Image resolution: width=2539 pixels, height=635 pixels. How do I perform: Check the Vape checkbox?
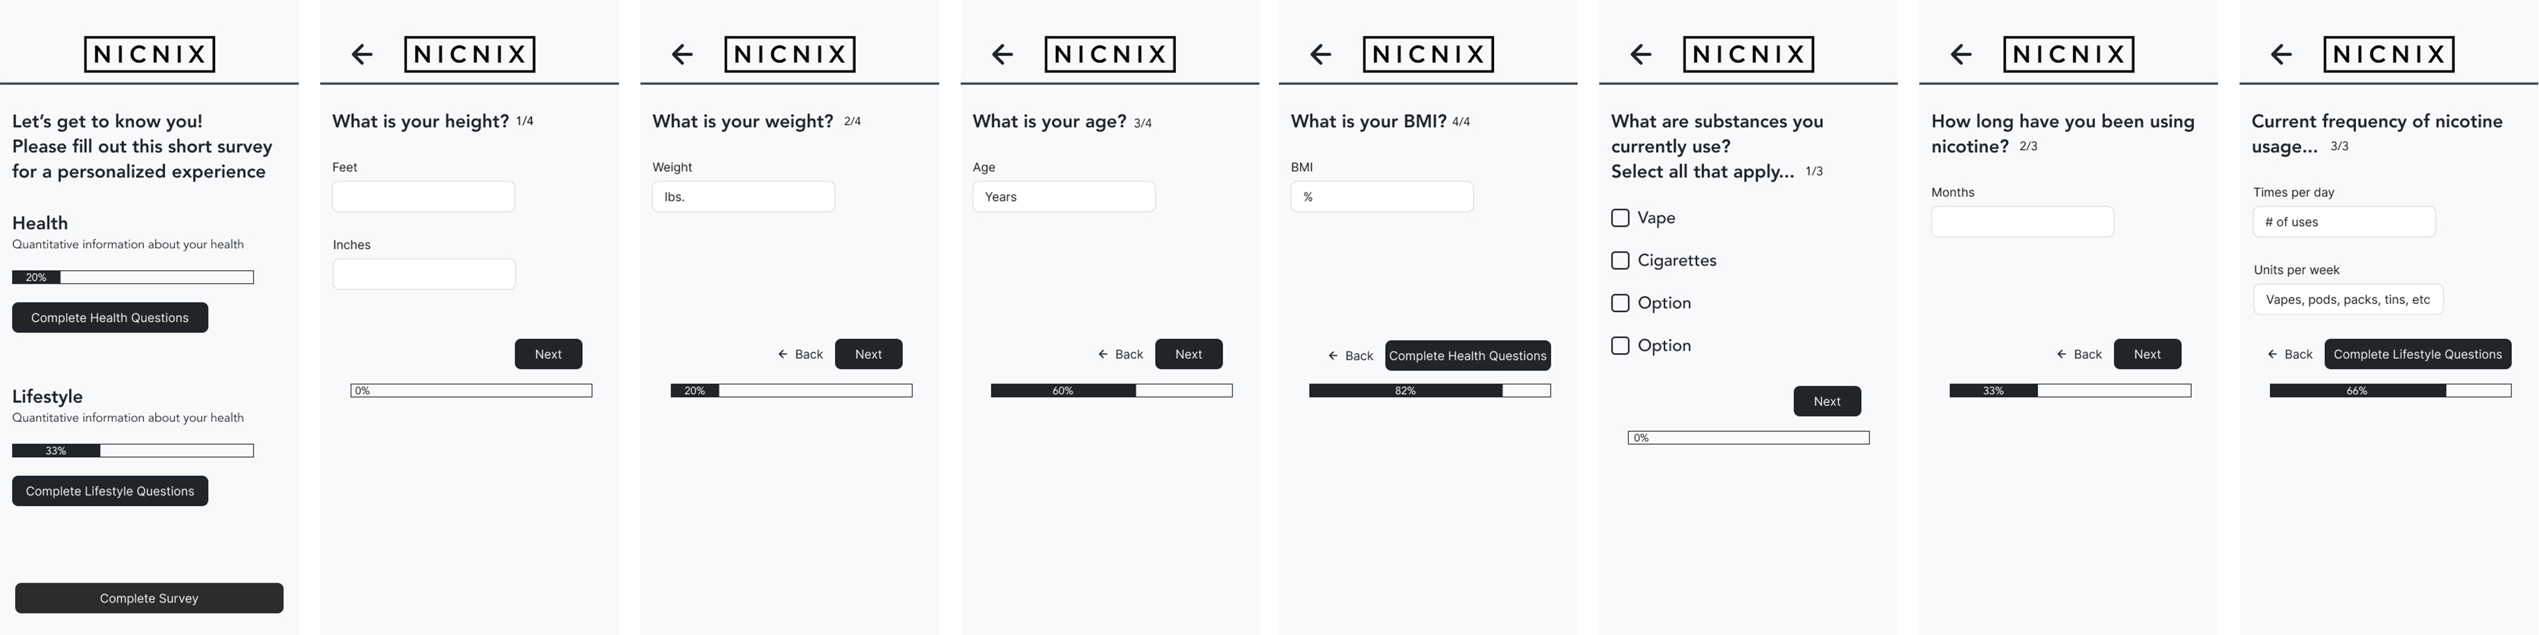tap(1619, 217)
